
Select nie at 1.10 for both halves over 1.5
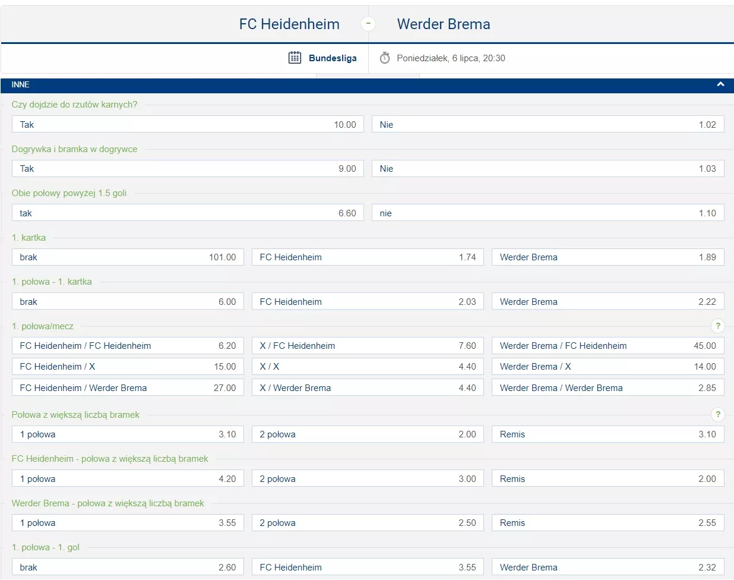tap(548, 213)
